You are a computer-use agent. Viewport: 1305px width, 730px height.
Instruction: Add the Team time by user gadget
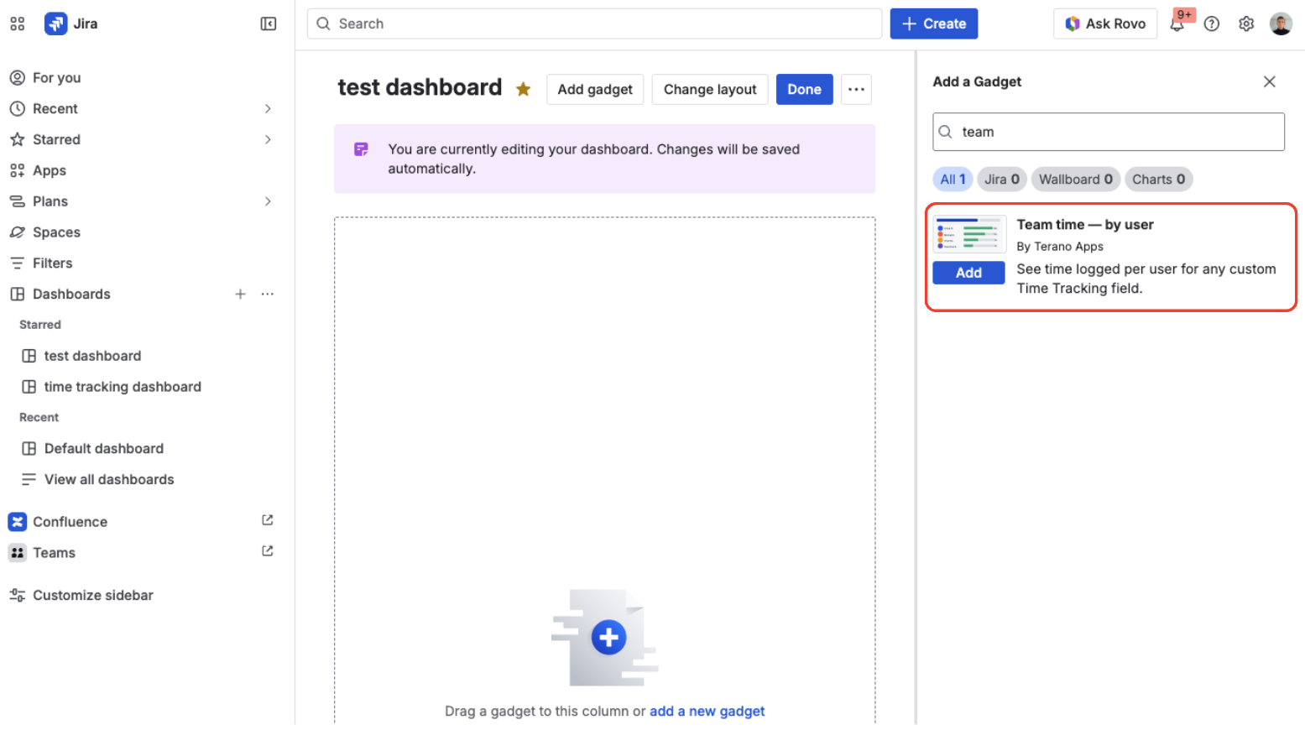pos(968,272)
